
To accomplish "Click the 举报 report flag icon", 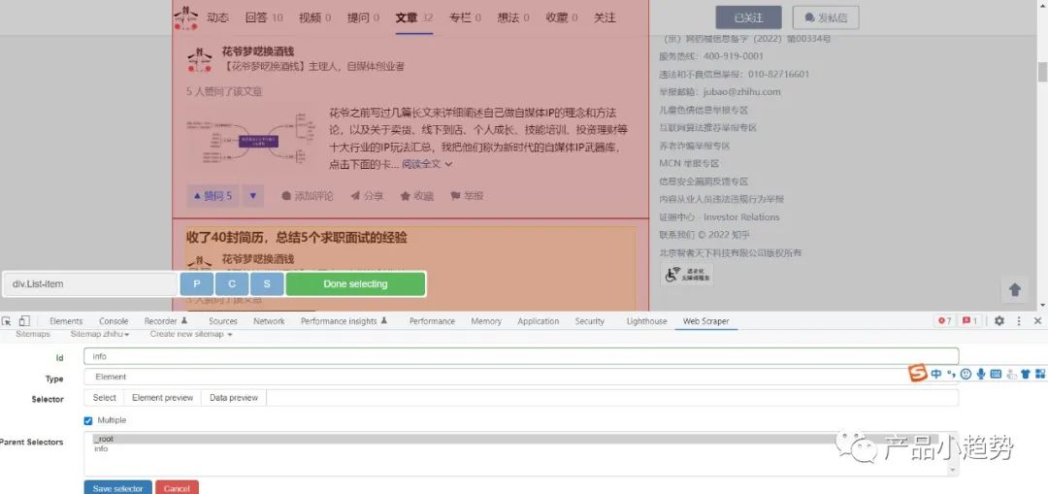I will (455, 196).
